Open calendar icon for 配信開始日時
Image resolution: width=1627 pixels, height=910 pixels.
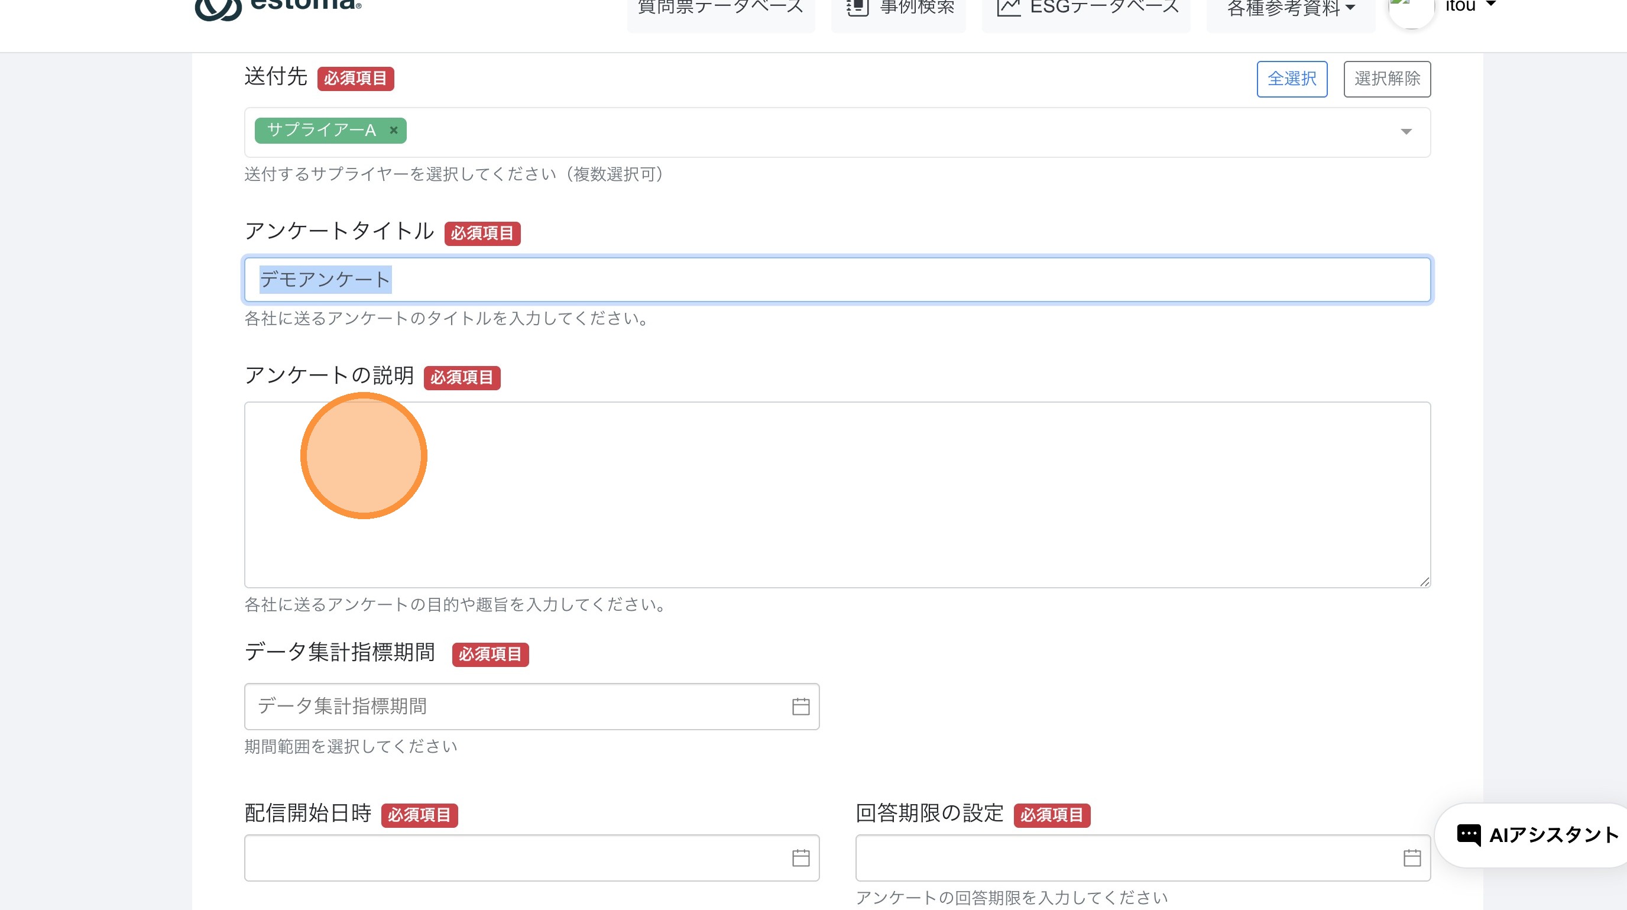tap(800, 857)
